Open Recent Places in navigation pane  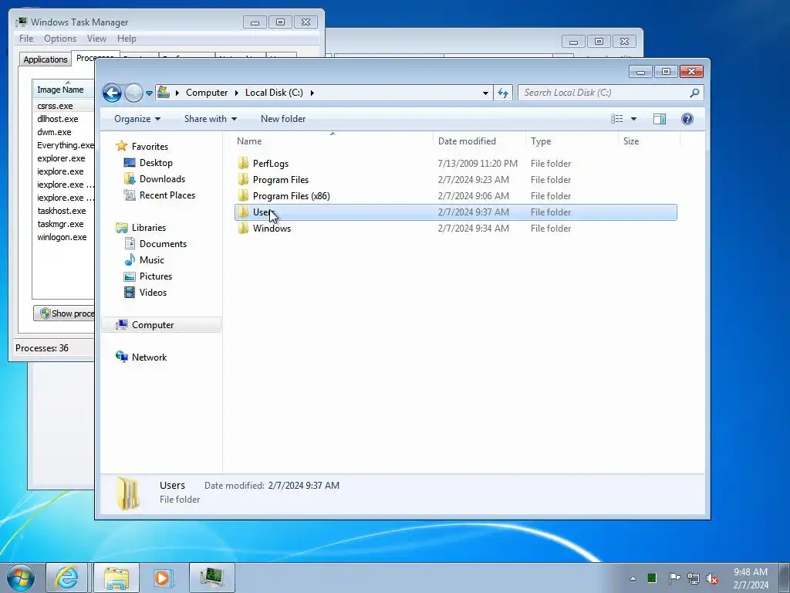(x=167, y=195)
